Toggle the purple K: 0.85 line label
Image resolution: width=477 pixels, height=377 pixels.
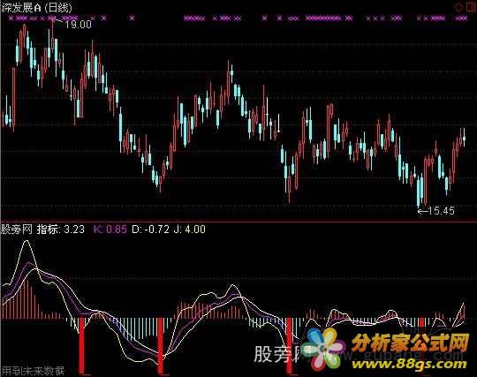pyautogui.click(x=110, y=230)
